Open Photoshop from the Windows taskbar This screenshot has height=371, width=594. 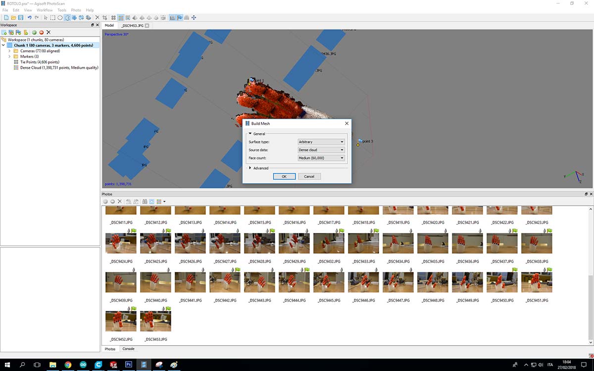[x=128, y=365]
